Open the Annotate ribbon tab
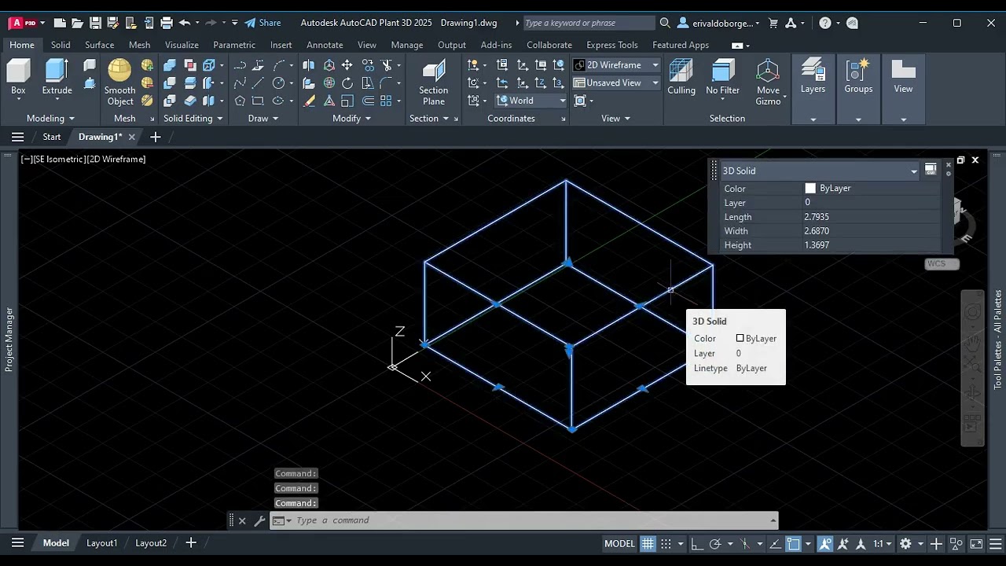 pos(325,45)
